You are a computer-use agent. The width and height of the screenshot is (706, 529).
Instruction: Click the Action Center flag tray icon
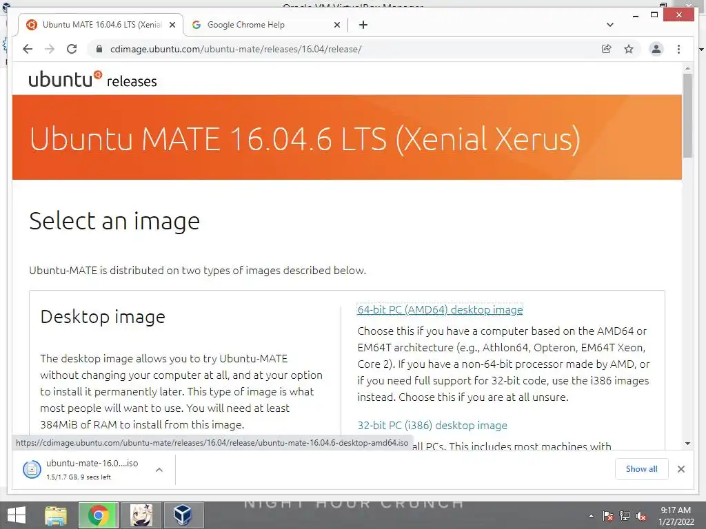[x=607, y=516]
